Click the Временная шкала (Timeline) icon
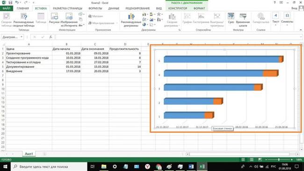Viewport: 304px width, 171px height. (x=243, y=20)
